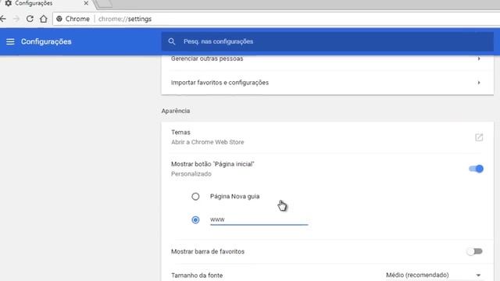Image resolution: width=500 pixels, height=281 pixels.
Task: Click the 'Temas' label
Action: click(x=180, y=132)
